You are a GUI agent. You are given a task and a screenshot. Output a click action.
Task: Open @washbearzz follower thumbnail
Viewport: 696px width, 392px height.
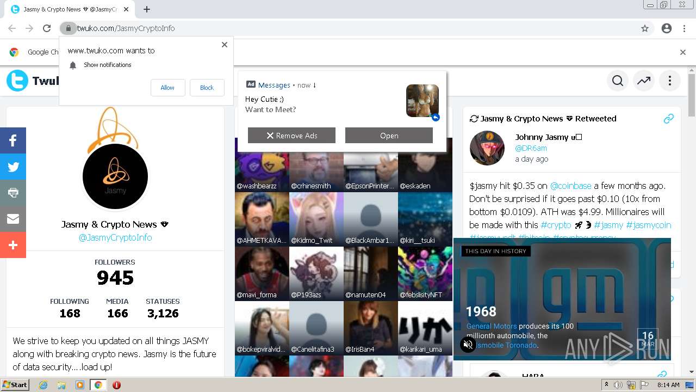[x=262, y=165]
